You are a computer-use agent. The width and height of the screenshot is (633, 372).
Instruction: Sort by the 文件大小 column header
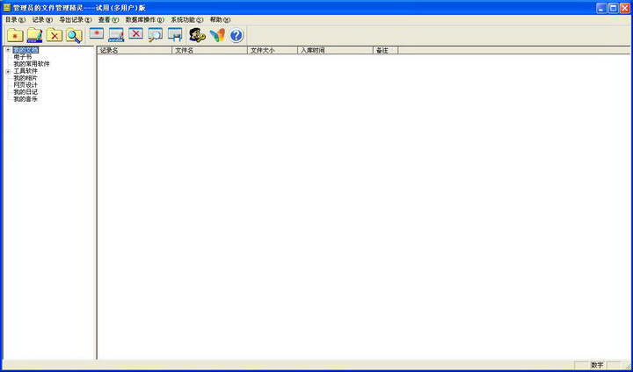[x=273, y=50]
